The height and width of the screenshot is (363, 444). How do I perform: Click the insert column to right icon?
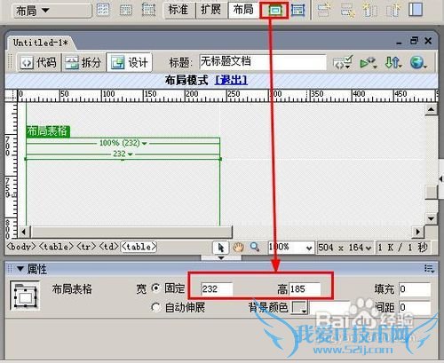tap(393, 11)
